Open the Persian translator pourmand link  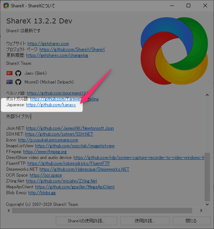click(x=57, y=93)
